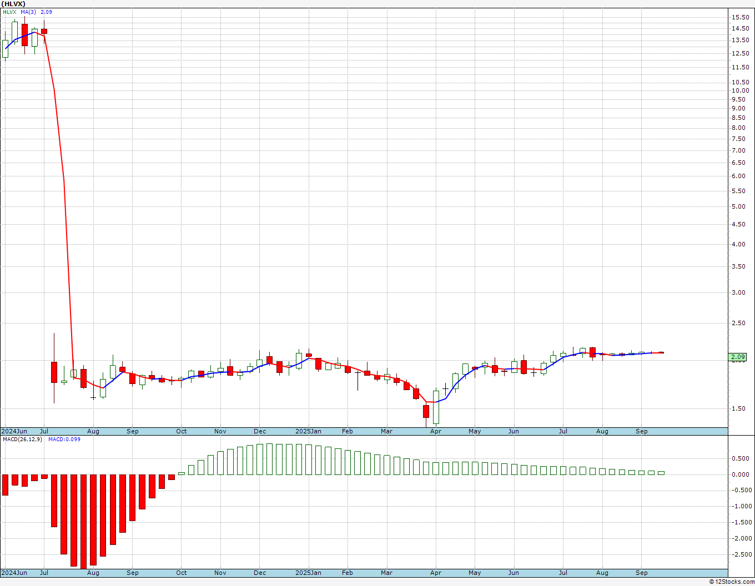Click the first green MACD bar near October

182,473
